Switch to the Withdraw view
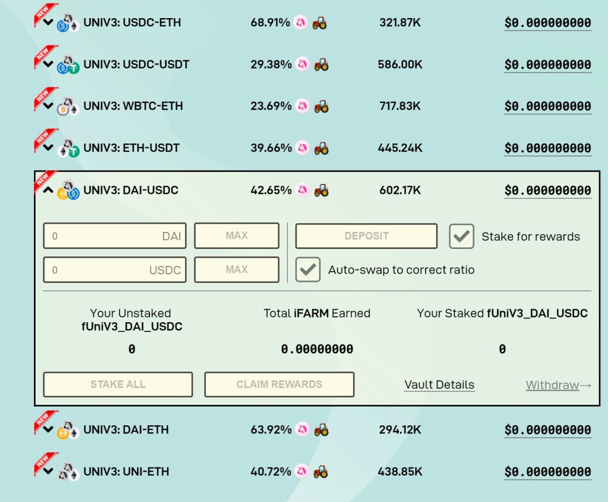 (x=558, y=385)
